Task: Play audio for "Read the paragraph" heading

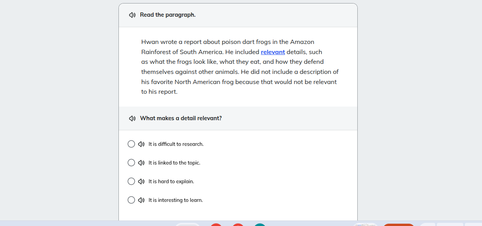Action: click(132, 15)
